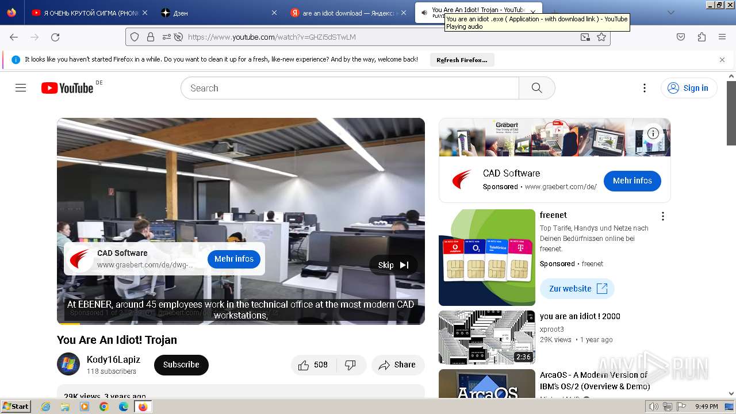This screenshot has width=736, height=414.
Task: Go to the YouTube home logo
Action: pos(67,88)
